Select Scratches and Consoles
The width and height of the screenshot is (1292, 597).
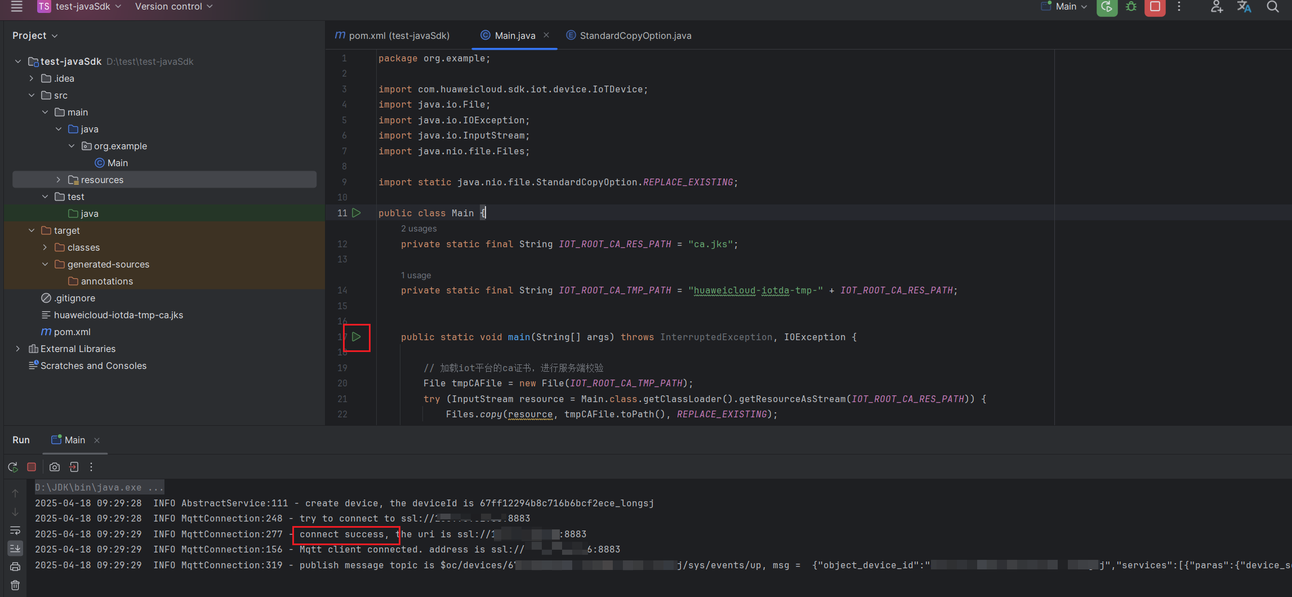[x=87, y=366]
